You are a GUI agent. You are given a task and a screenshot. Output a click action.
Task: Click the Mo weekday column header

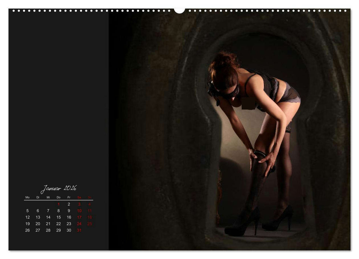pos(27,197)
